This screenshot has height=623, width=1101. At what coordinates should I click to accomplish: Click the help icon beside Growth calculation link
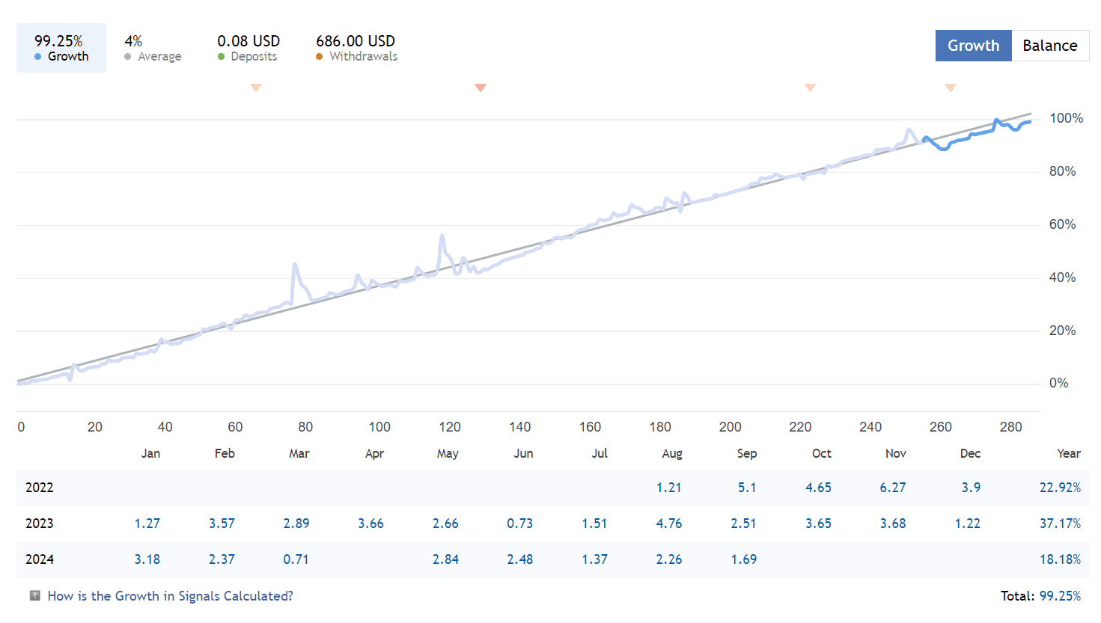(x=34, y=595)
